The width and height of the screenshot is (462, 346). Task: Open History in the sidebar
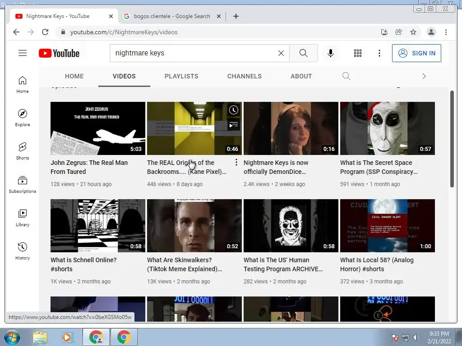23,251
